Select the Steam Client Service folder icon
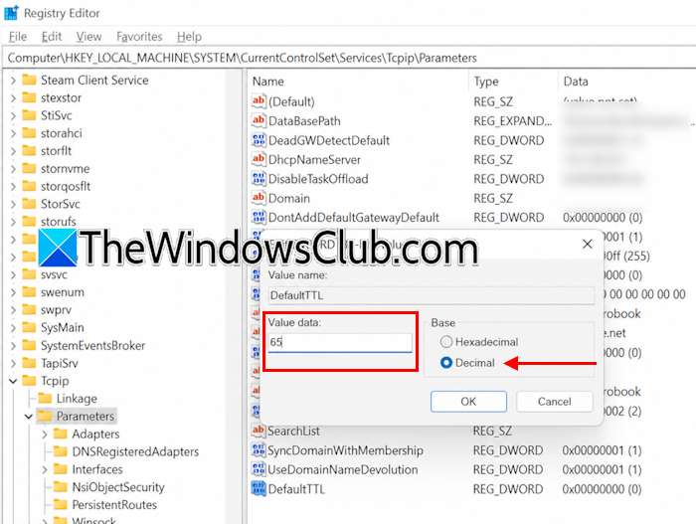The image size is (696, 524). pyautogui.click(x=29, y=80)
